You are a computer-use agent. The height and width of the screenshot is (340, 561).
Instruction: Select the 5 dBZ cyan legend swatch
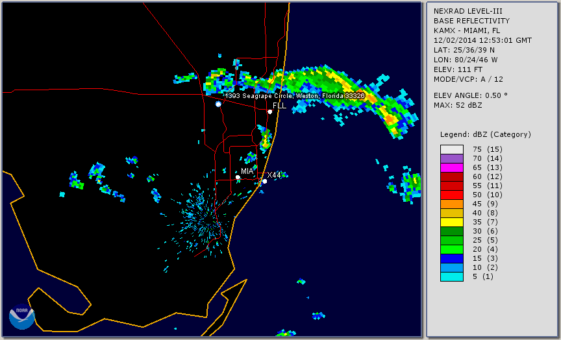click(452, 277)
